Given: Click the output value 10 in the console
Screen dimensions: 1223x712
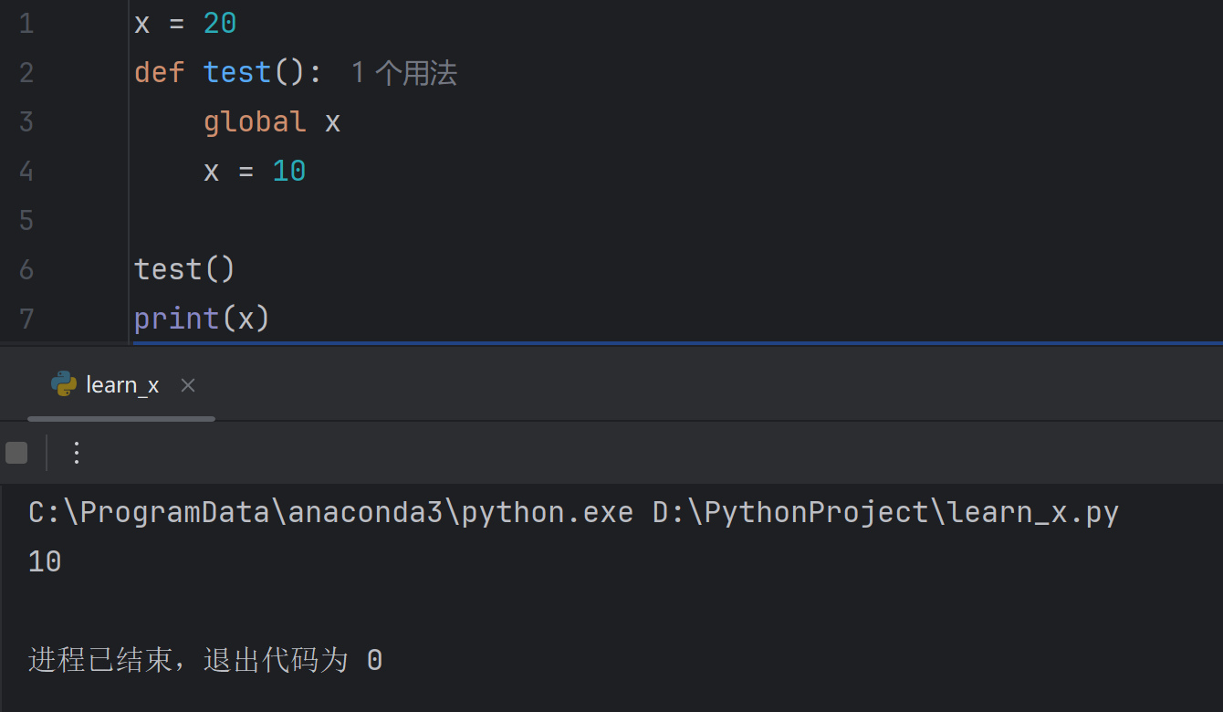Looking at the screenshot, I should 45,561.
